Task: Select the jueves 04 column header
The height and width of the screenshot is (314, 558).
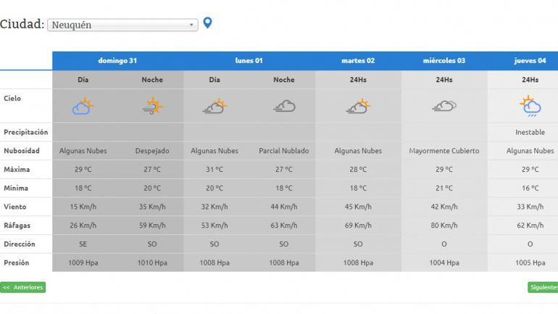Action: (x=530, y=61)
